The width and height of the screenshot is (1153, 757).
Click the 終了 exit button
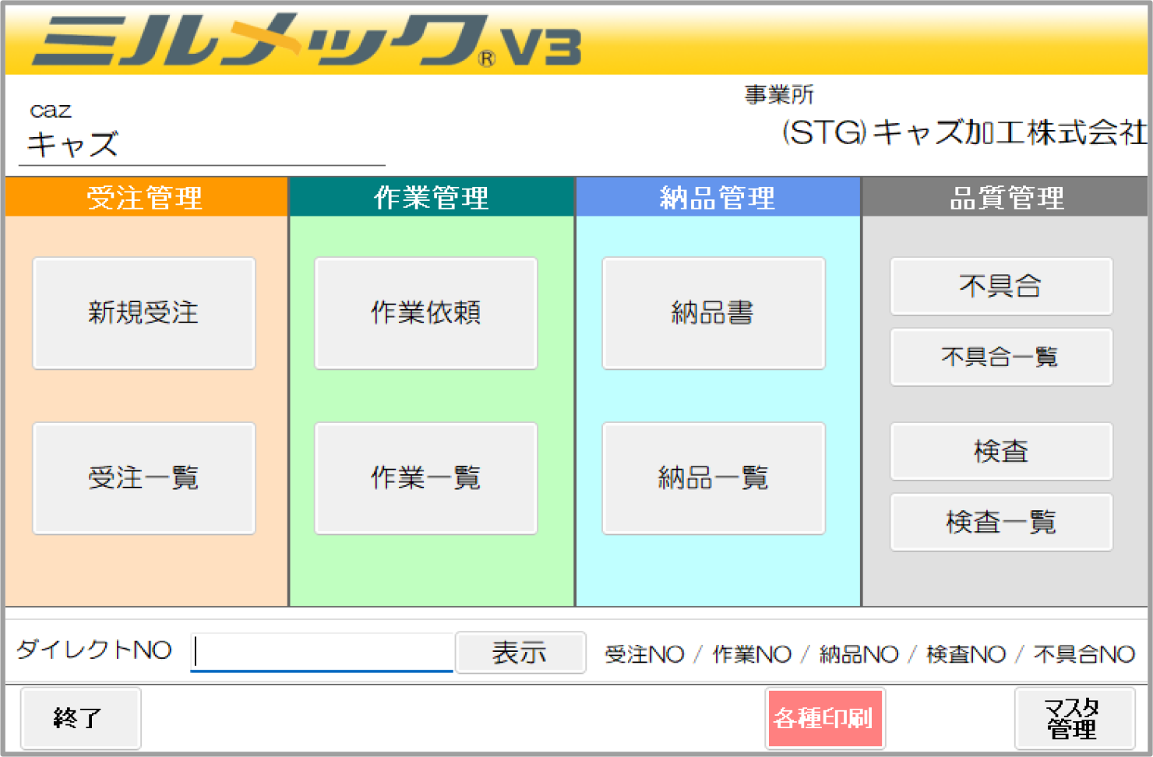tap(80, 718)
